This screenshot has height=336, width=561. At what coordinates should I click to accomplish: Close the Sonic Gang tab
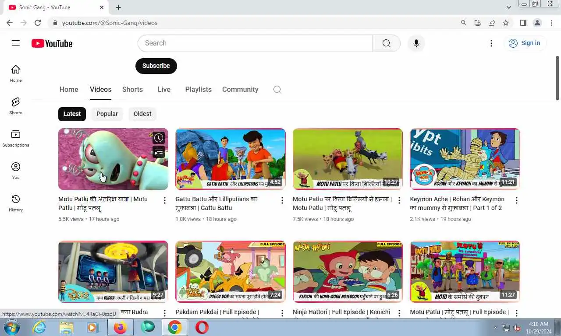[x=102, y=7]
